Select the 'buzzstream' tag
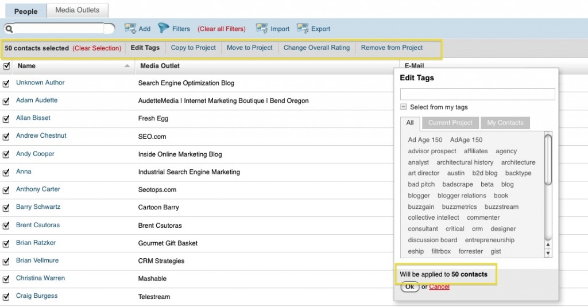 pos(501,207)
